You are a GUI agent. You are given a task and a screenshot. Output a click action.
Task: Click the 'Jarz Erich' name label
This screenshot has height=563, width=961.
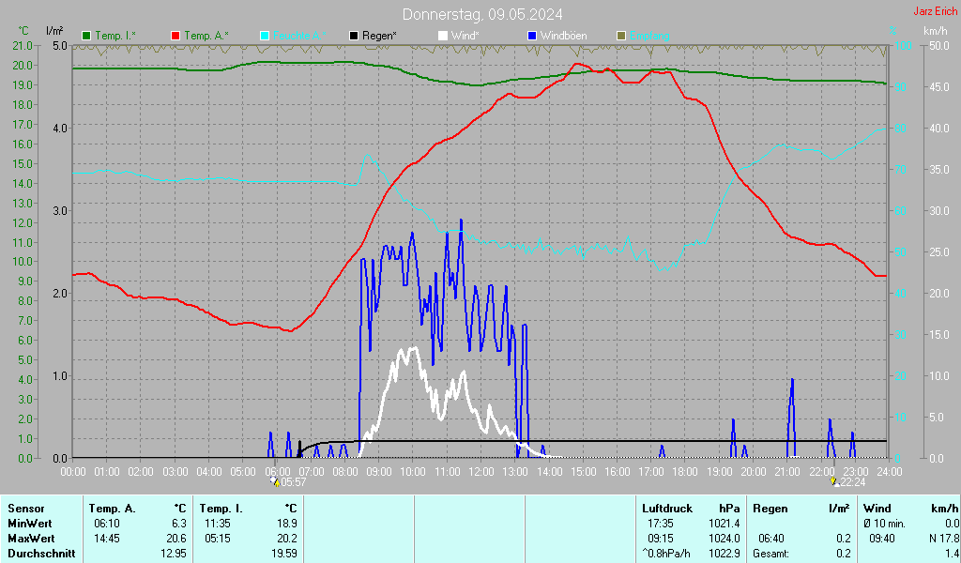(936, 11)
